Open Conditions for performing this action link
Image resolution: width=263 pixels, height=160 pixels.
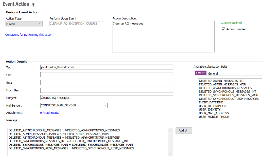(x=29, y=35)
